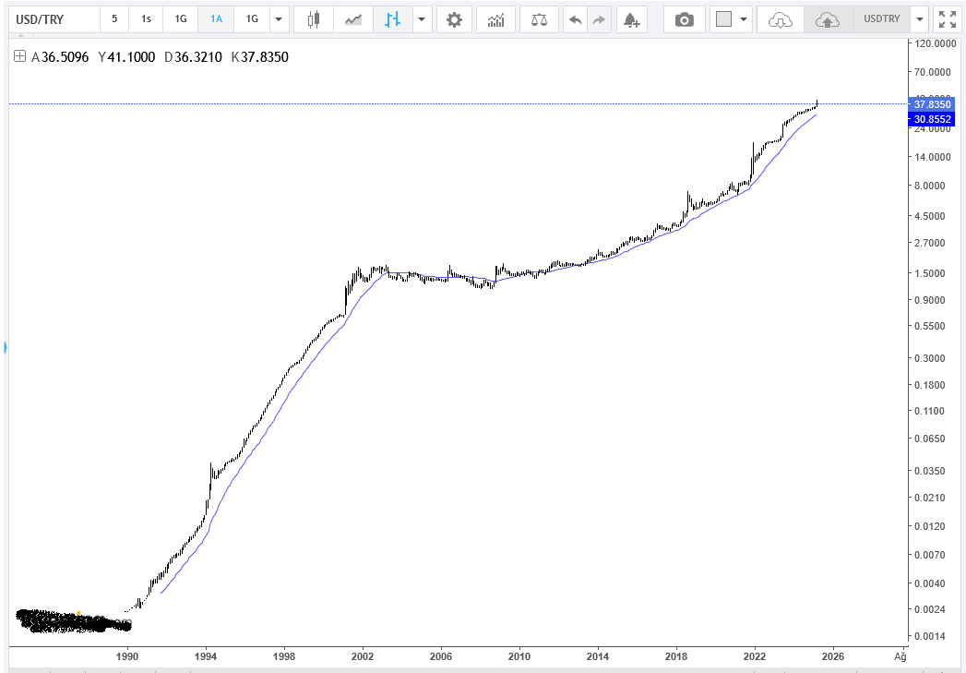966x673 pixels.
Task: Select the 1s timeframe
Action: click(x=146, y=18)
